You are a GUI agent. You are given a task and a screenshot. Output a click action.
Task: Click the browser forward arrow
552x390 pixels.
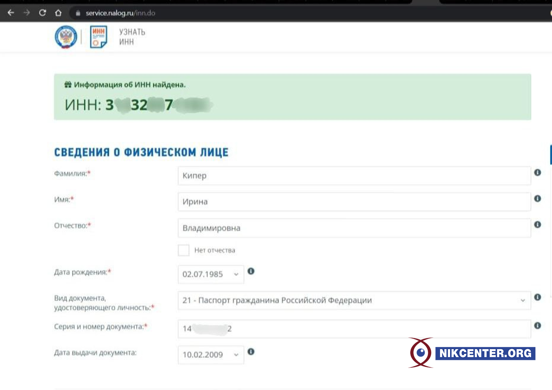(x=26, y=13)
